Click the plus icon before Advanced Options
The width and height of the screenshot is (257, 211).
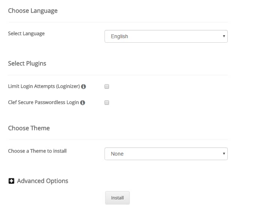pos(11,181)
